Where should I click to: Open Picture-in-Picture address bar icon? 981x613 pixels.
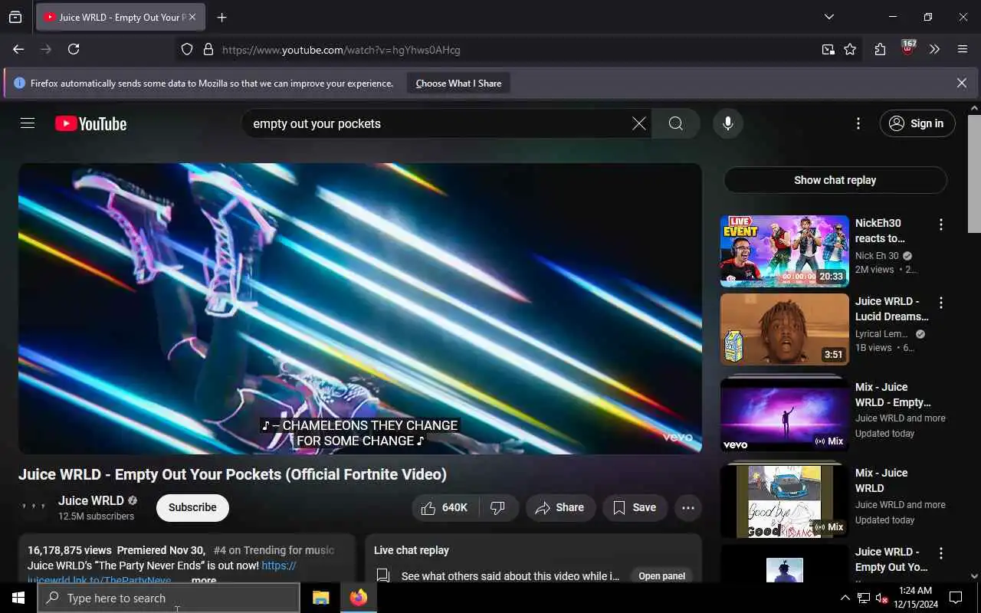coord(828,50)
